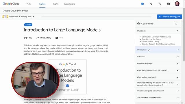Click 'Explain Prompt Tuning' objective
The width and height of the screenshot is (185, 104).
click(x=150, y=42)
